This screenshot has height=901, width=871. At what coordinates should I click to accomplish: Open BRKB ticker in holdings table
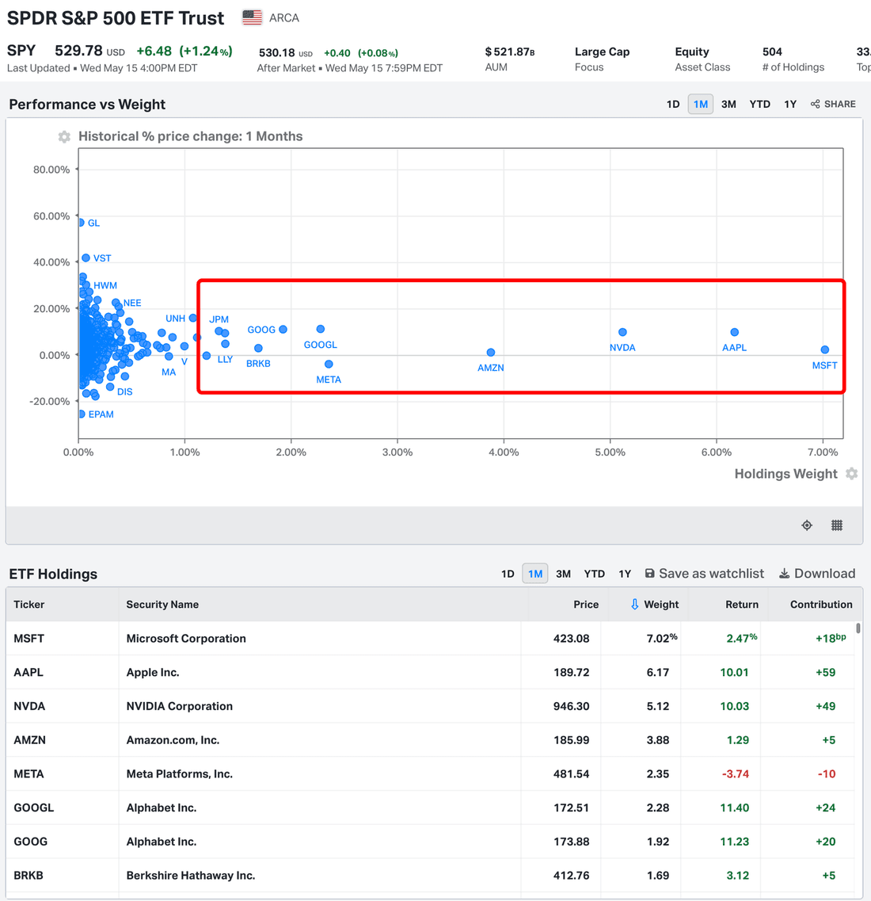pos(29,876)
